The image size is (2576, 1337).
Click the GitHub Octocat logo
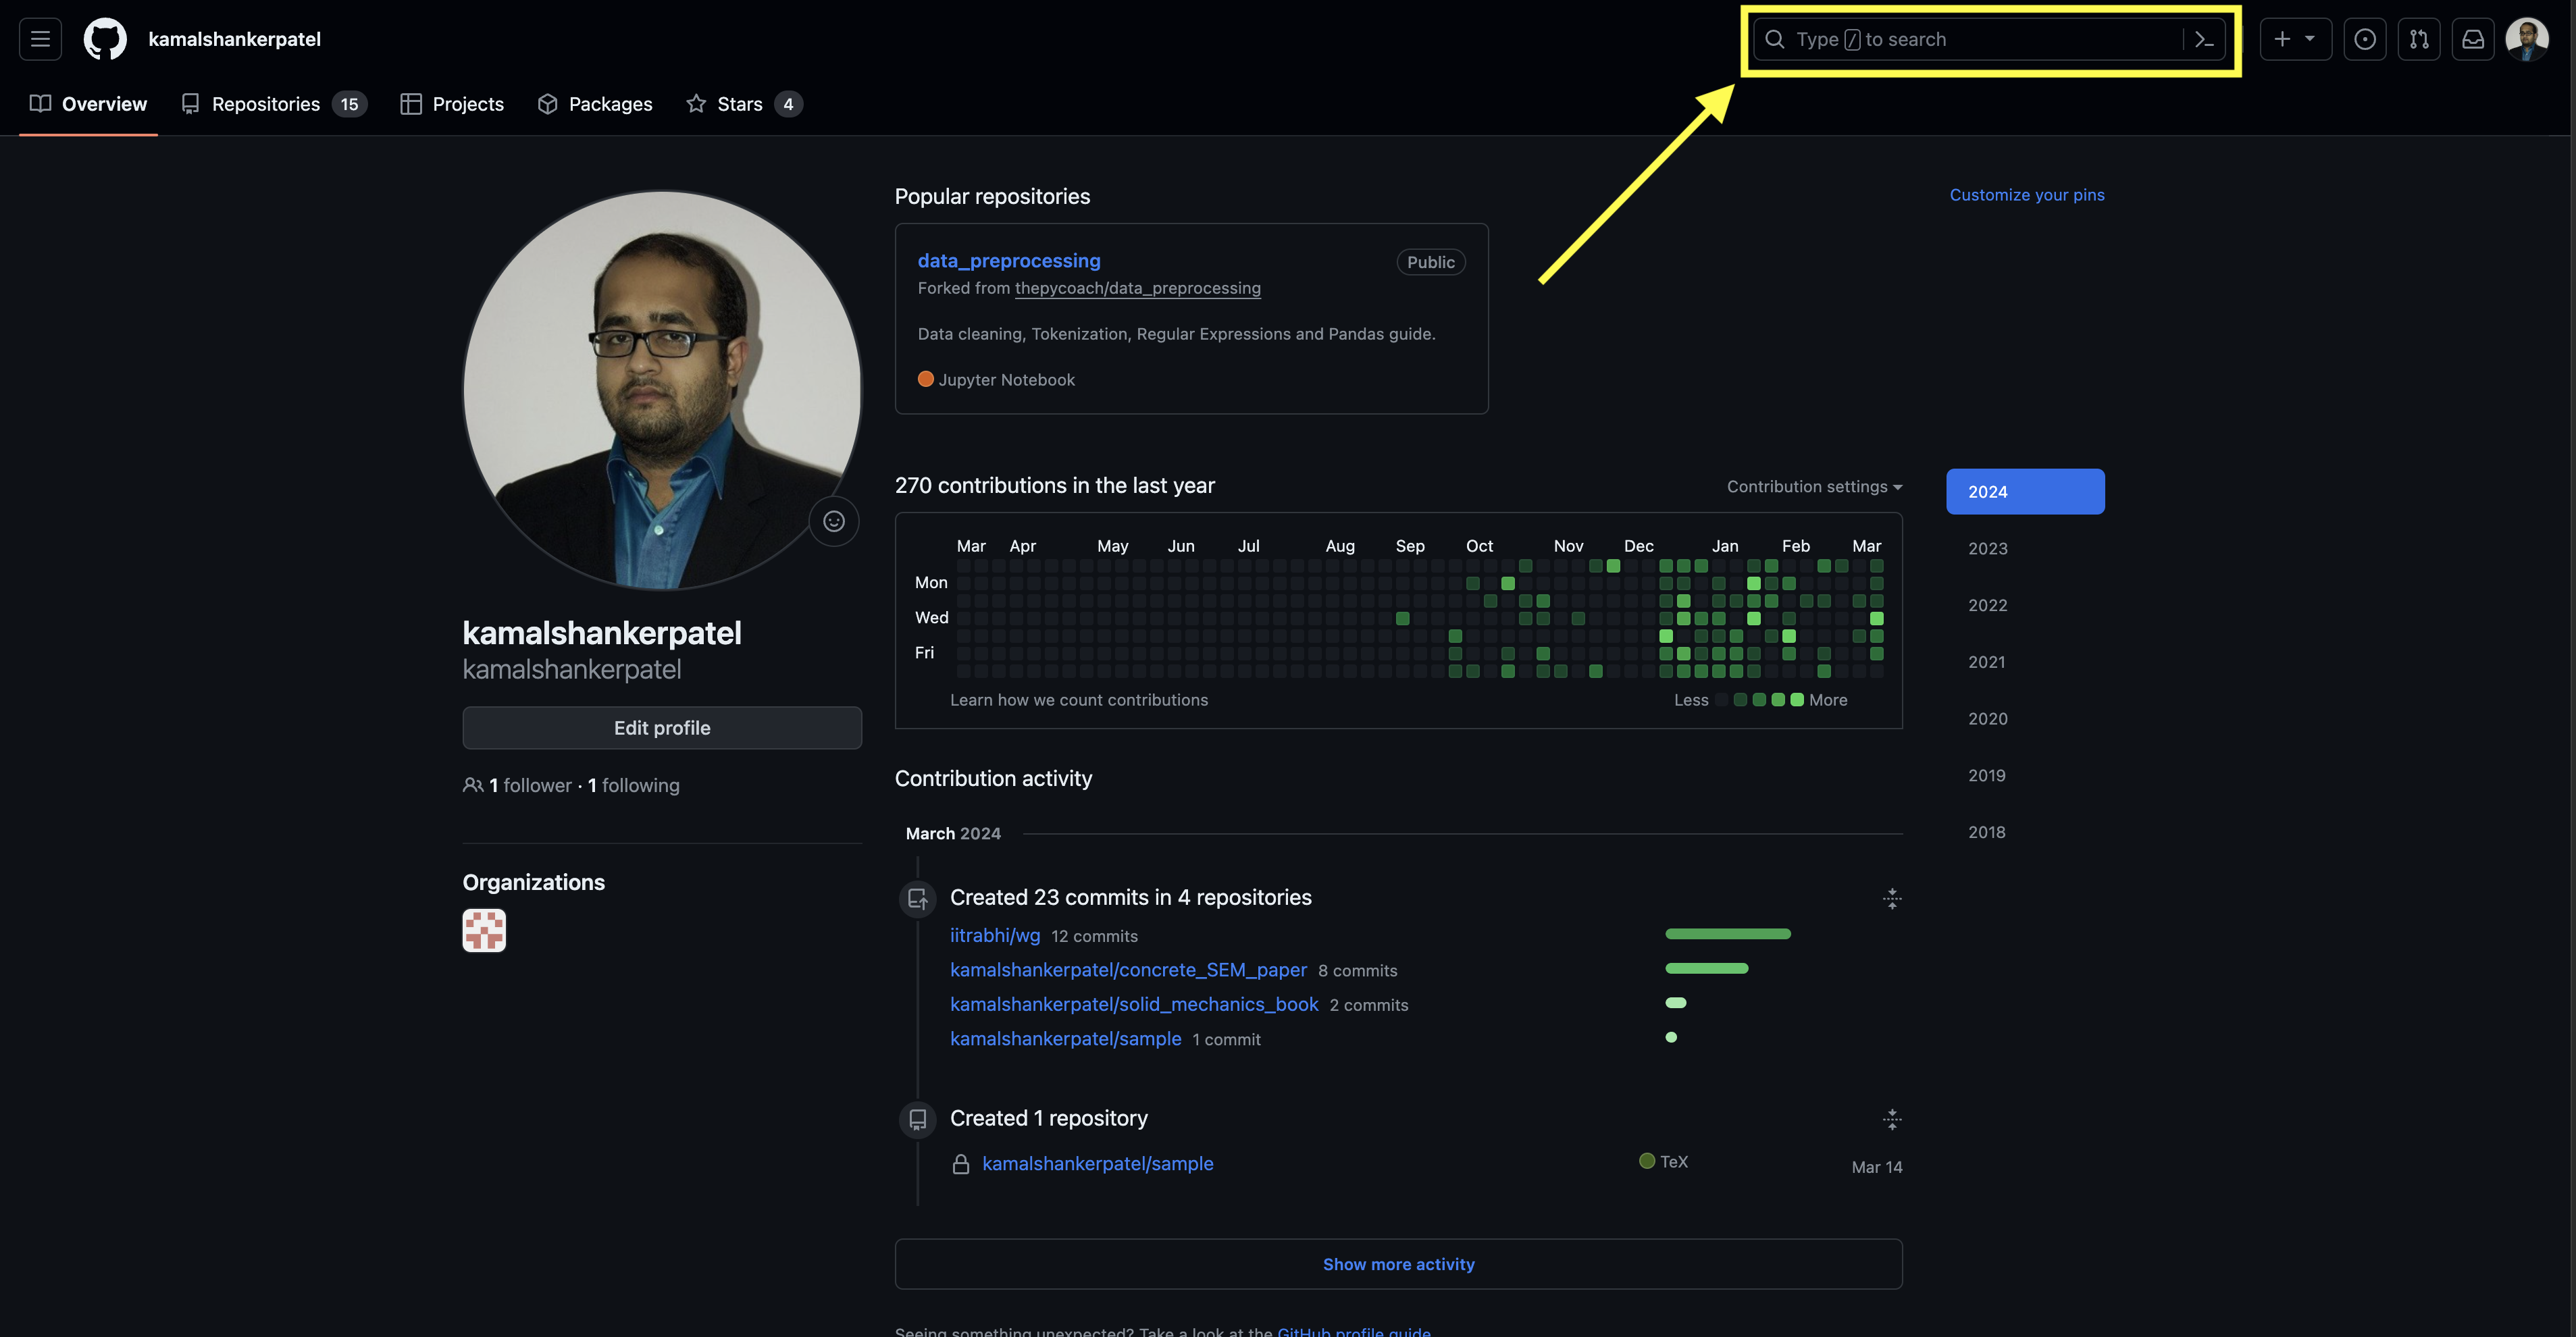105,39
